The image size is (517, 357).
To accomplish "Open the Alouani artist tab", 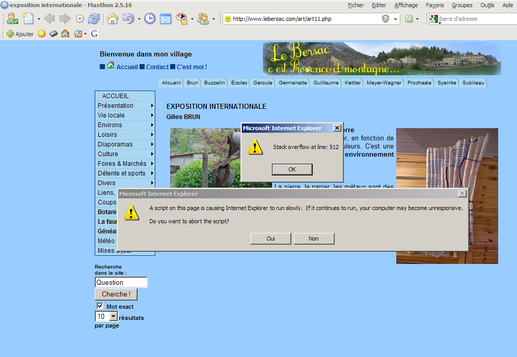I will (171, 83).
